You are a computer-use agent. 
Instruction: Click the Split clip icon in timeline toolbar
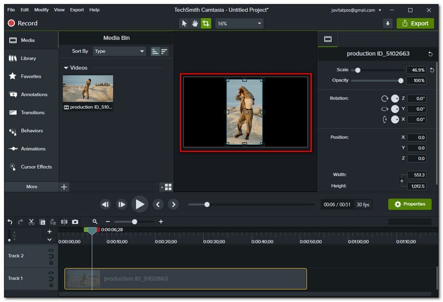point(64,221)
